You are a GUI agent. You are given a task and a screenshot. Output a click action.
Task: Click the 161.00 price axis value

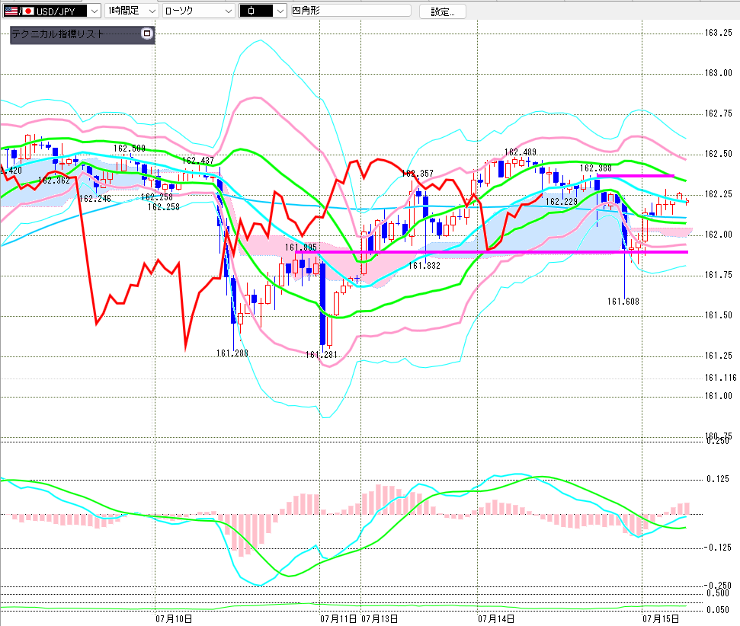point(719,396)
